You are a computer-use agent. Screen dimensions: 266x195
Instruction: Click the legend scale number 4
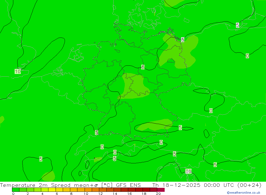point(42,194)
